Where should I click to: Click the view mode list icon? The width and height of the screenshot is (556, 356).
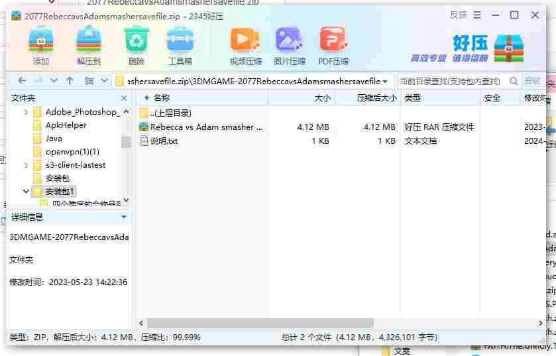(x=89, y=81)
